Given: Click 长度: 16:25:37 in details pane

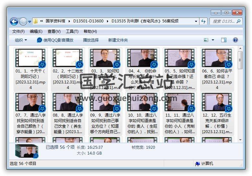Looking at the screenshot, I should click(90, 147).
